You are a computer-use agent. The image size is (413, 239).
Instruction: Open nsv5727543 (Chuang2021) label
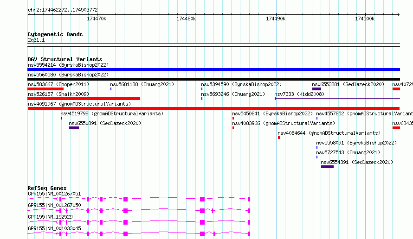pyautogui.click(x=348, y=152)
